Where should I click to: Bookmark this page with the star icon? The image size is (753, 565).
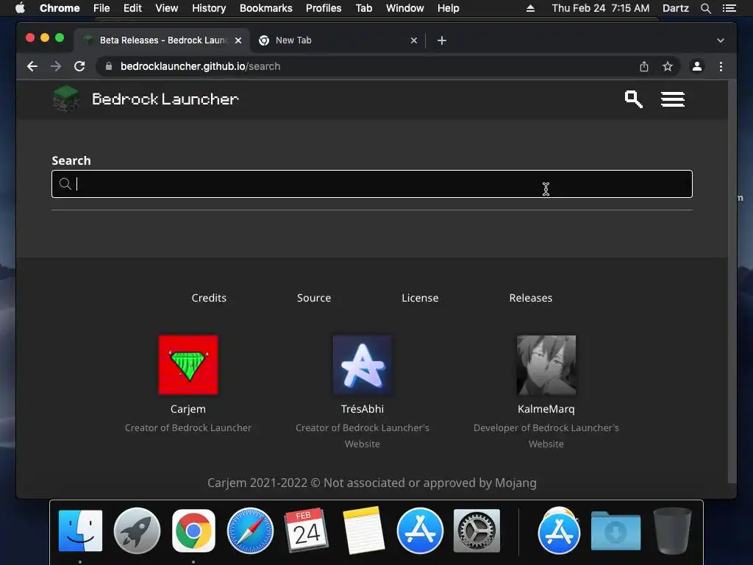pyautogui.click(x=668, y=66)
